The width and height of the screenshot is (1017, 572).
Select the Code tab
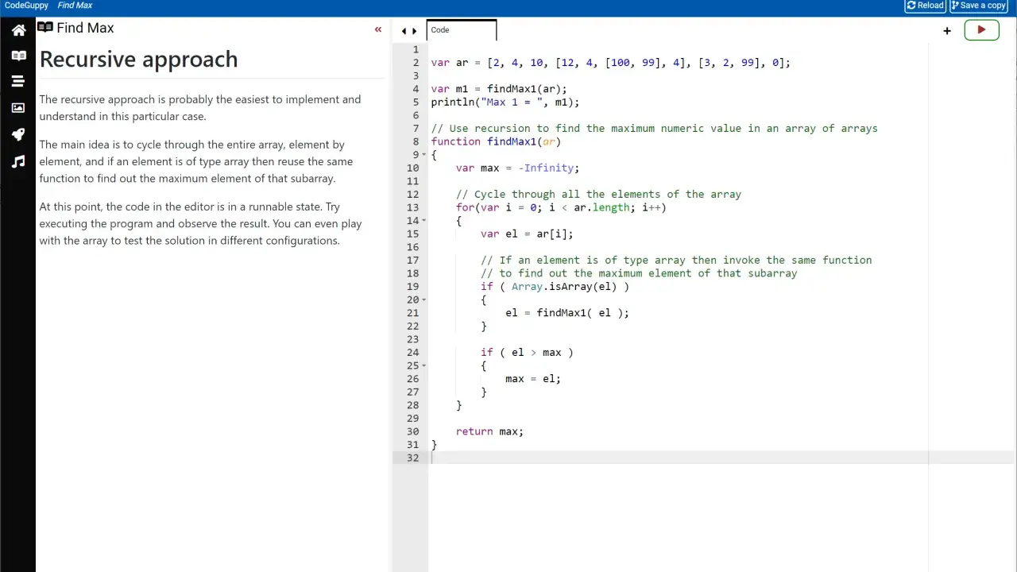[x=462, y=30]
